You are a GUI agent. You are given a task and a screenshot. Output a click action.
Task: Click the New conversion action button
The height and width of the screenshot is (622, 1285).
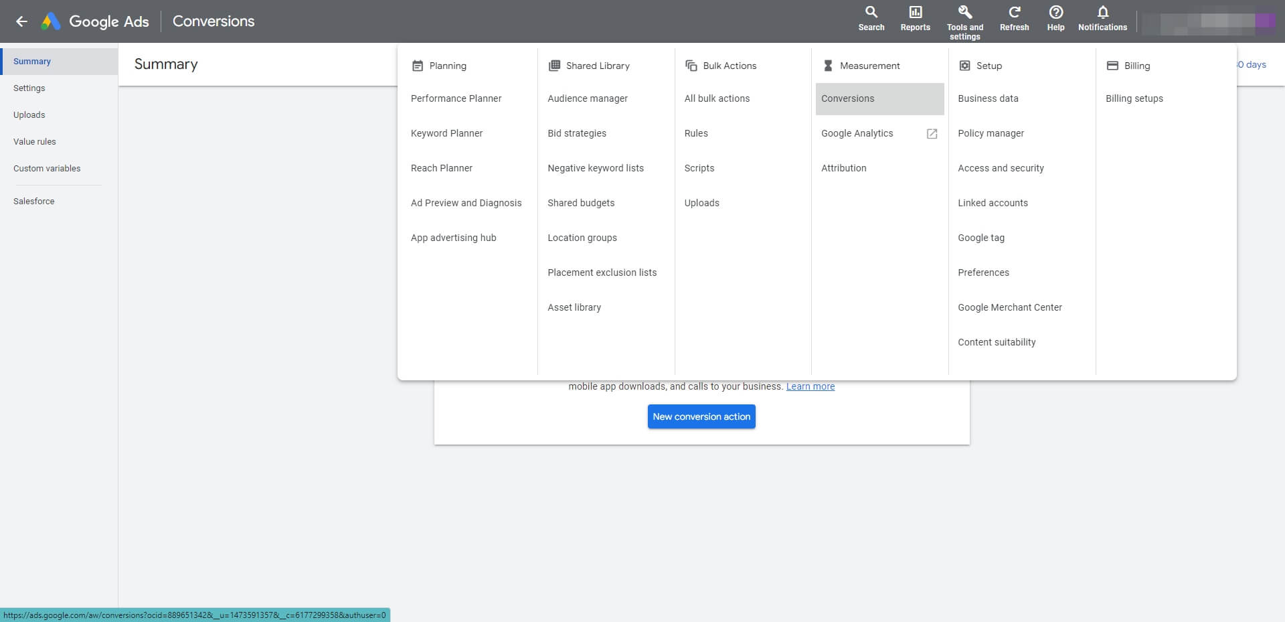[x=701, y=416]
